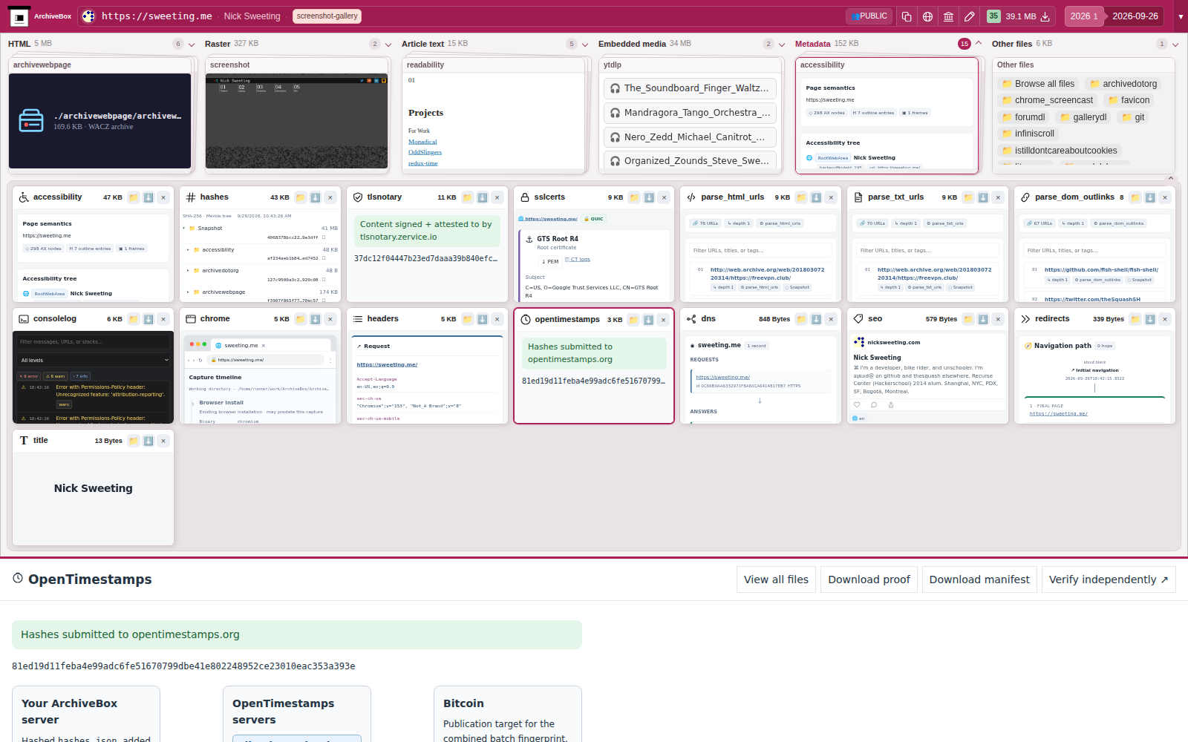Click download icon on consolelog card

click(148, 319)
